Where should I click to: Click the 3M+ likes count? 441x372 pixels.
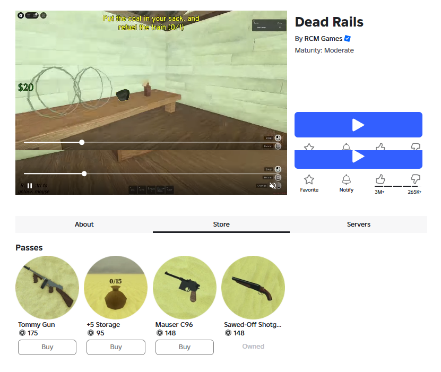(x=379, y=192)
